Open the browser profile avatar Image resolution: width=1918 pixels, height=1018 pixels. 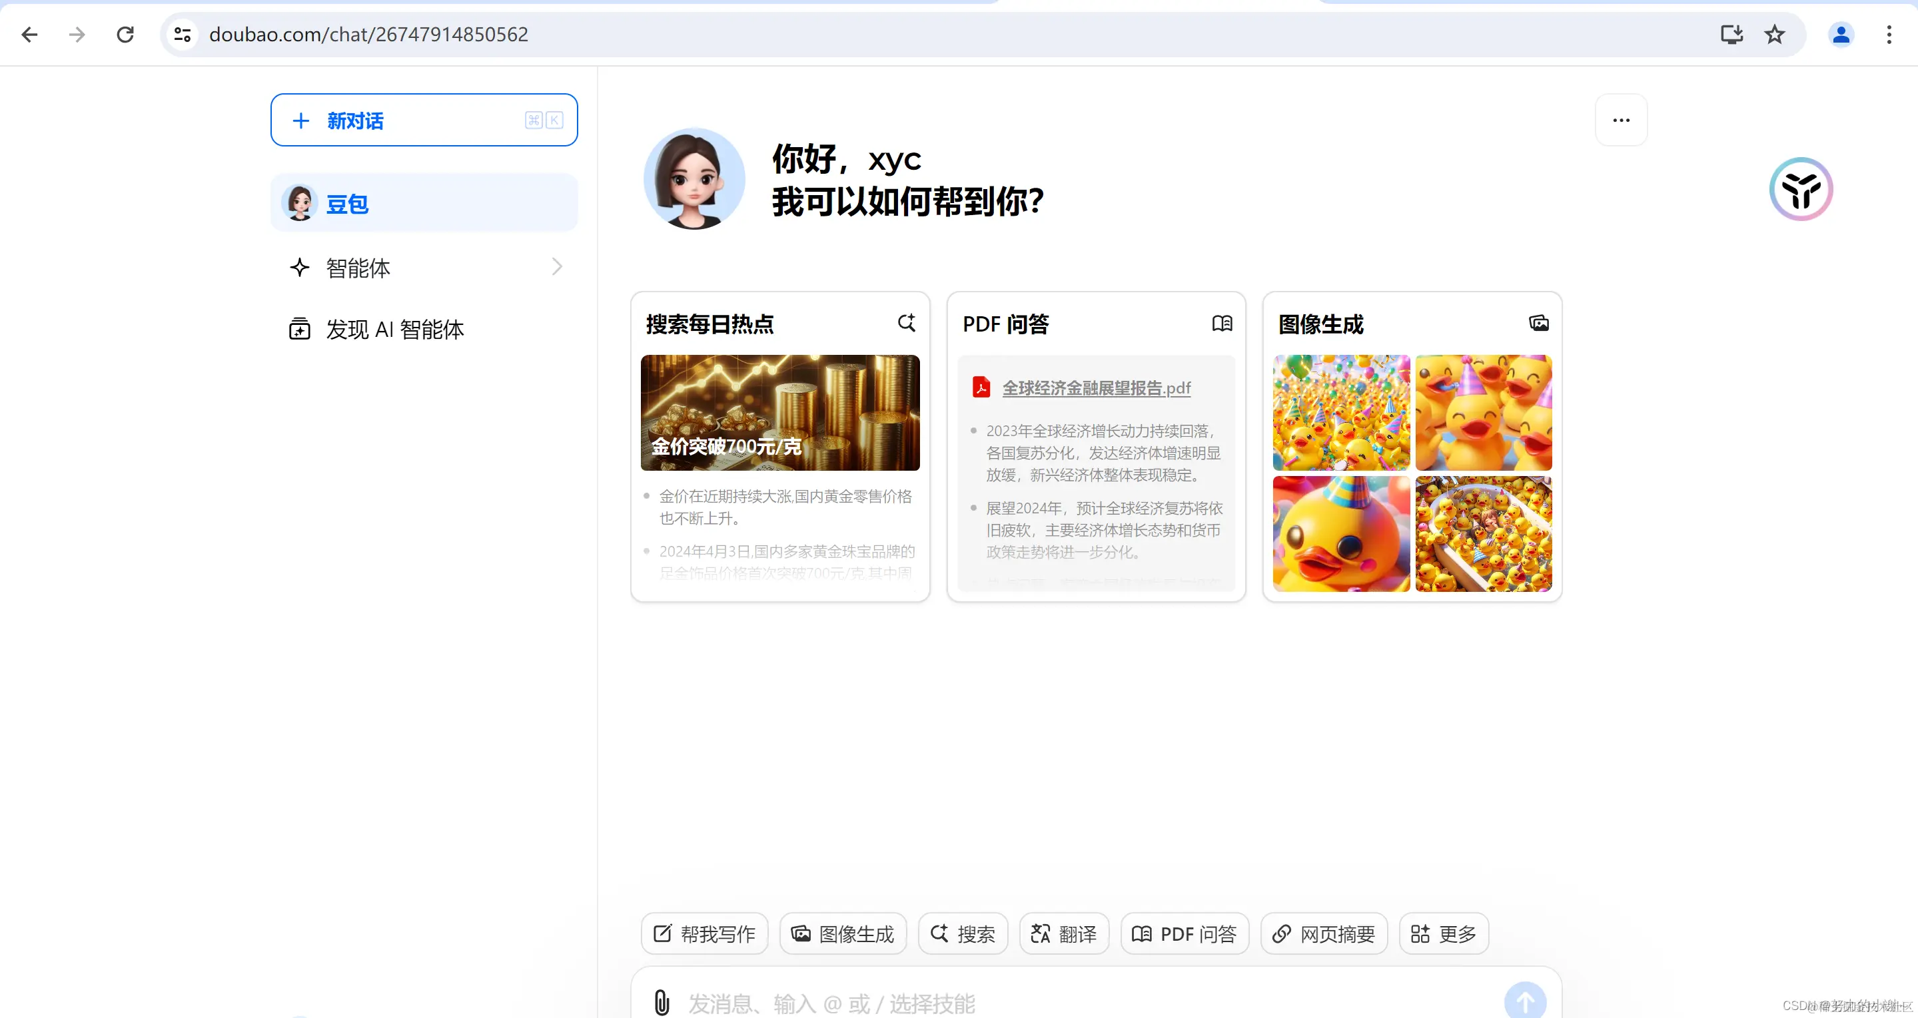pos(1841,34)
